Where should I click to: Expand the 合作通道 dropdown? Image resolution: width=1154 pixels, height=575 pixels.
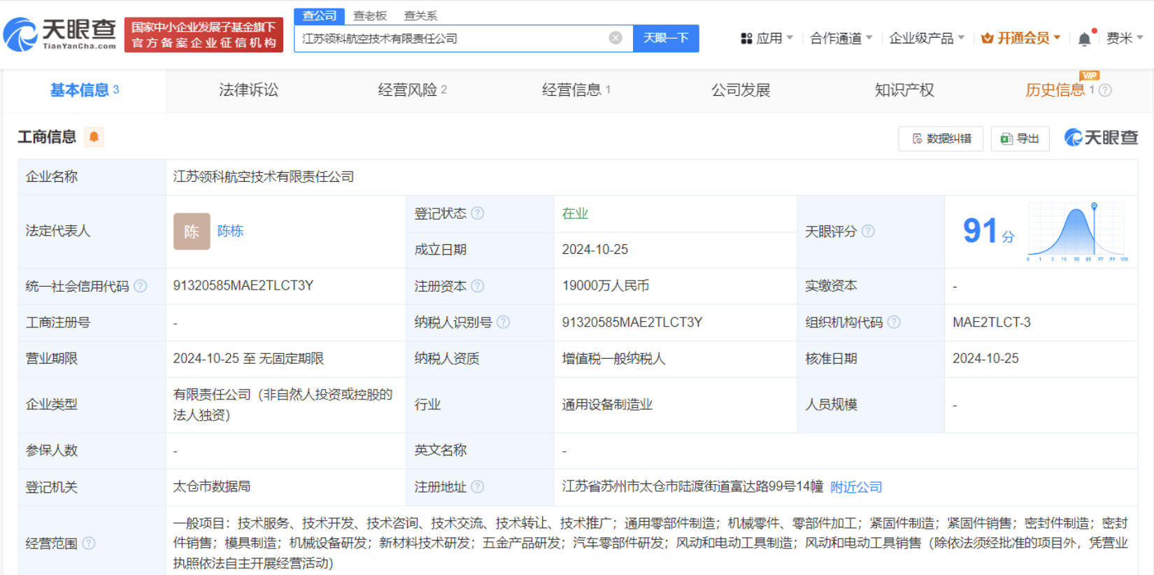pos(840,38)
